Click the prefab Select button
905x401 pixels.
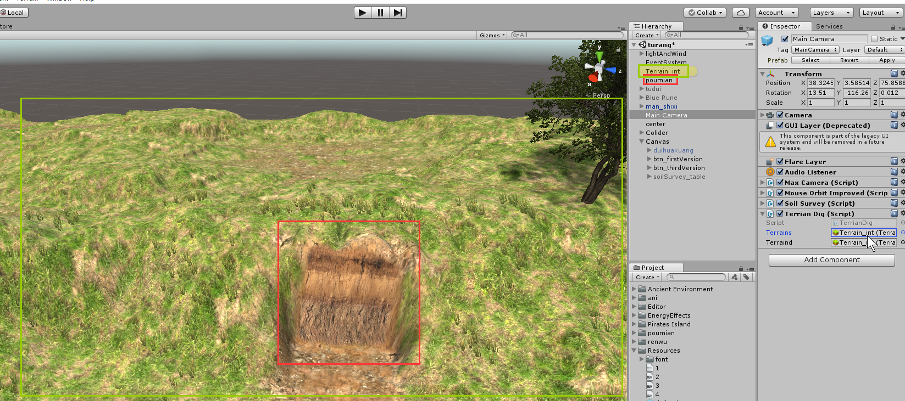pyautogui.click(x=810, y=60)
